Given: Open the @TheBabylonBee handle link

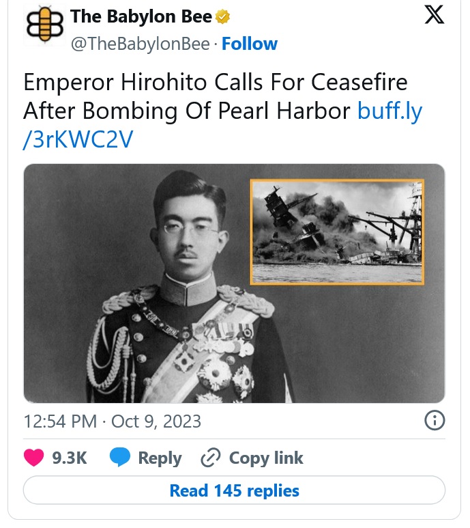Looking at the screenshot, I should pos(138,44).
